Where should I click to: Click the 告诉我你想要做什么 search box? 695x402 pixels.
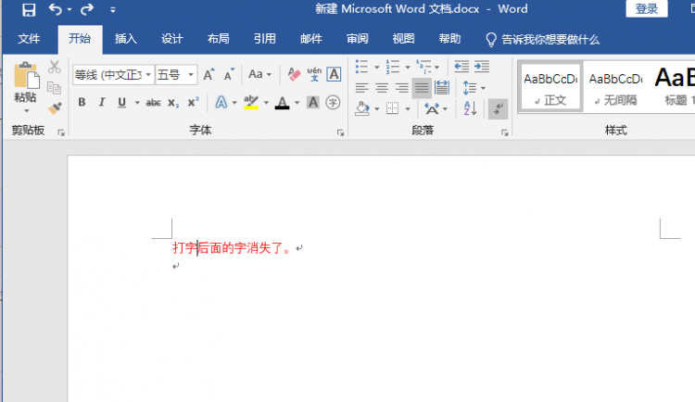542,40
